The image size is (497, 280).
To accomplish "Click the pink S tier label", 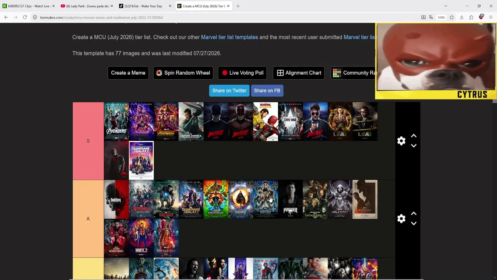I will pos(88,141).
